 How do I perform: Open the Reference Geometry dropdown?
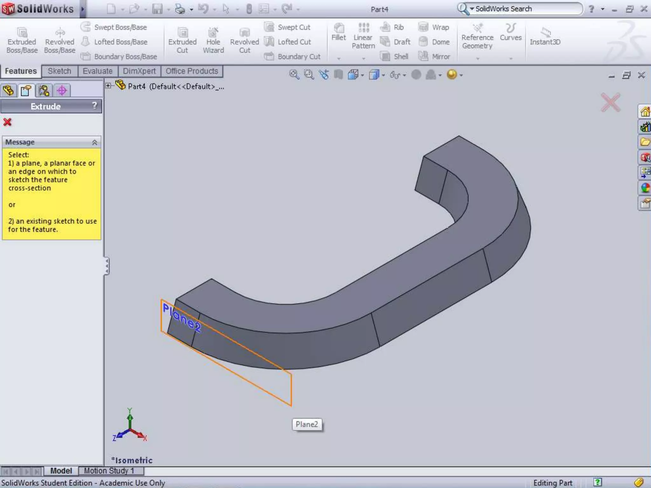point(477,58)
